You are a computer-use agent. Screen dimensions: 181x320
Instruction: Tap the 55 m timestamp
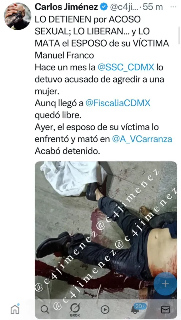pyautogui.click(x=153, y=7)
